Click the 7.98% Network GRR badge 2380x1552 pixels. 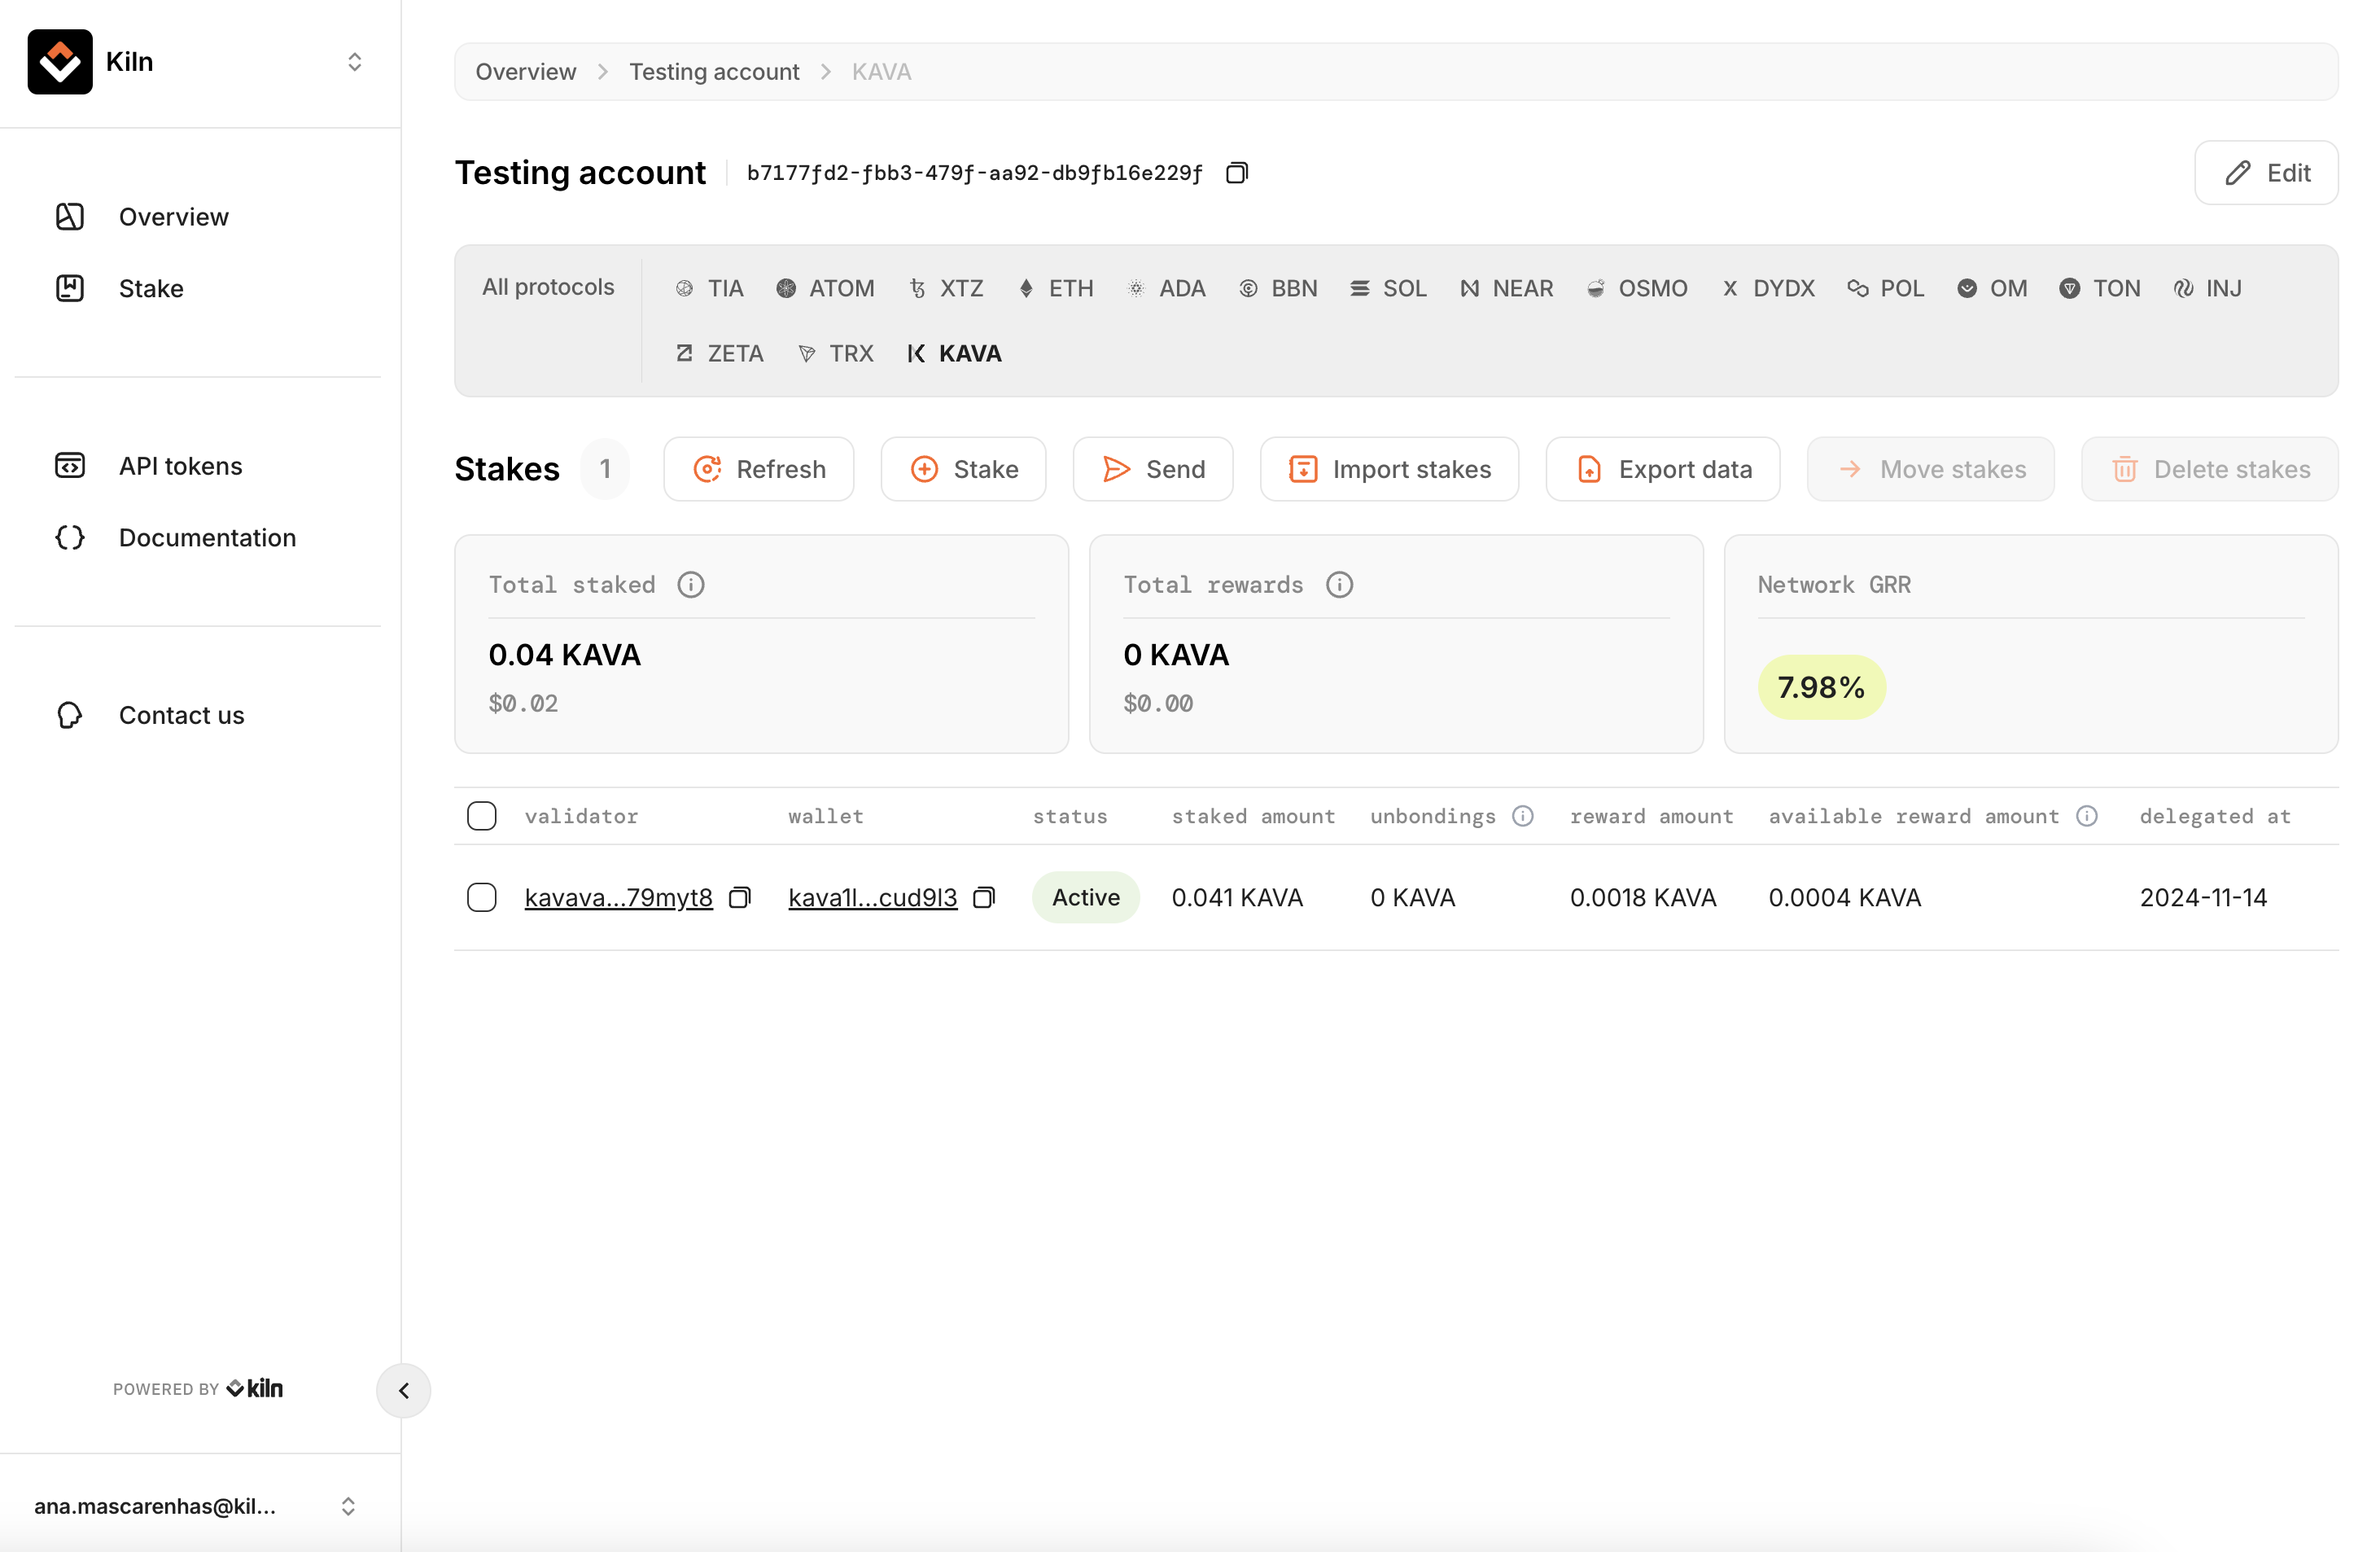point(1821,687)
